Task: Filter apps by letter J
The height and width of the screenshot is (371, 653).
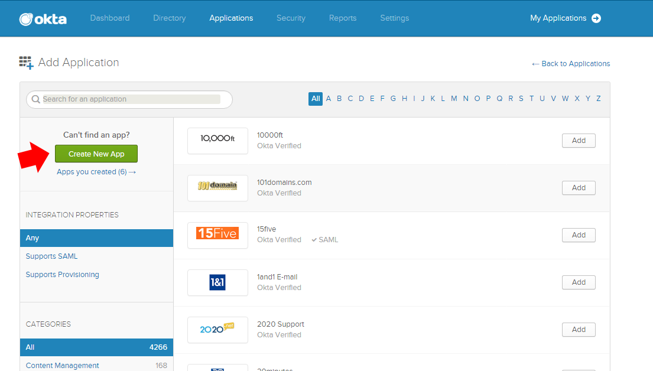Action: [423, 99]
